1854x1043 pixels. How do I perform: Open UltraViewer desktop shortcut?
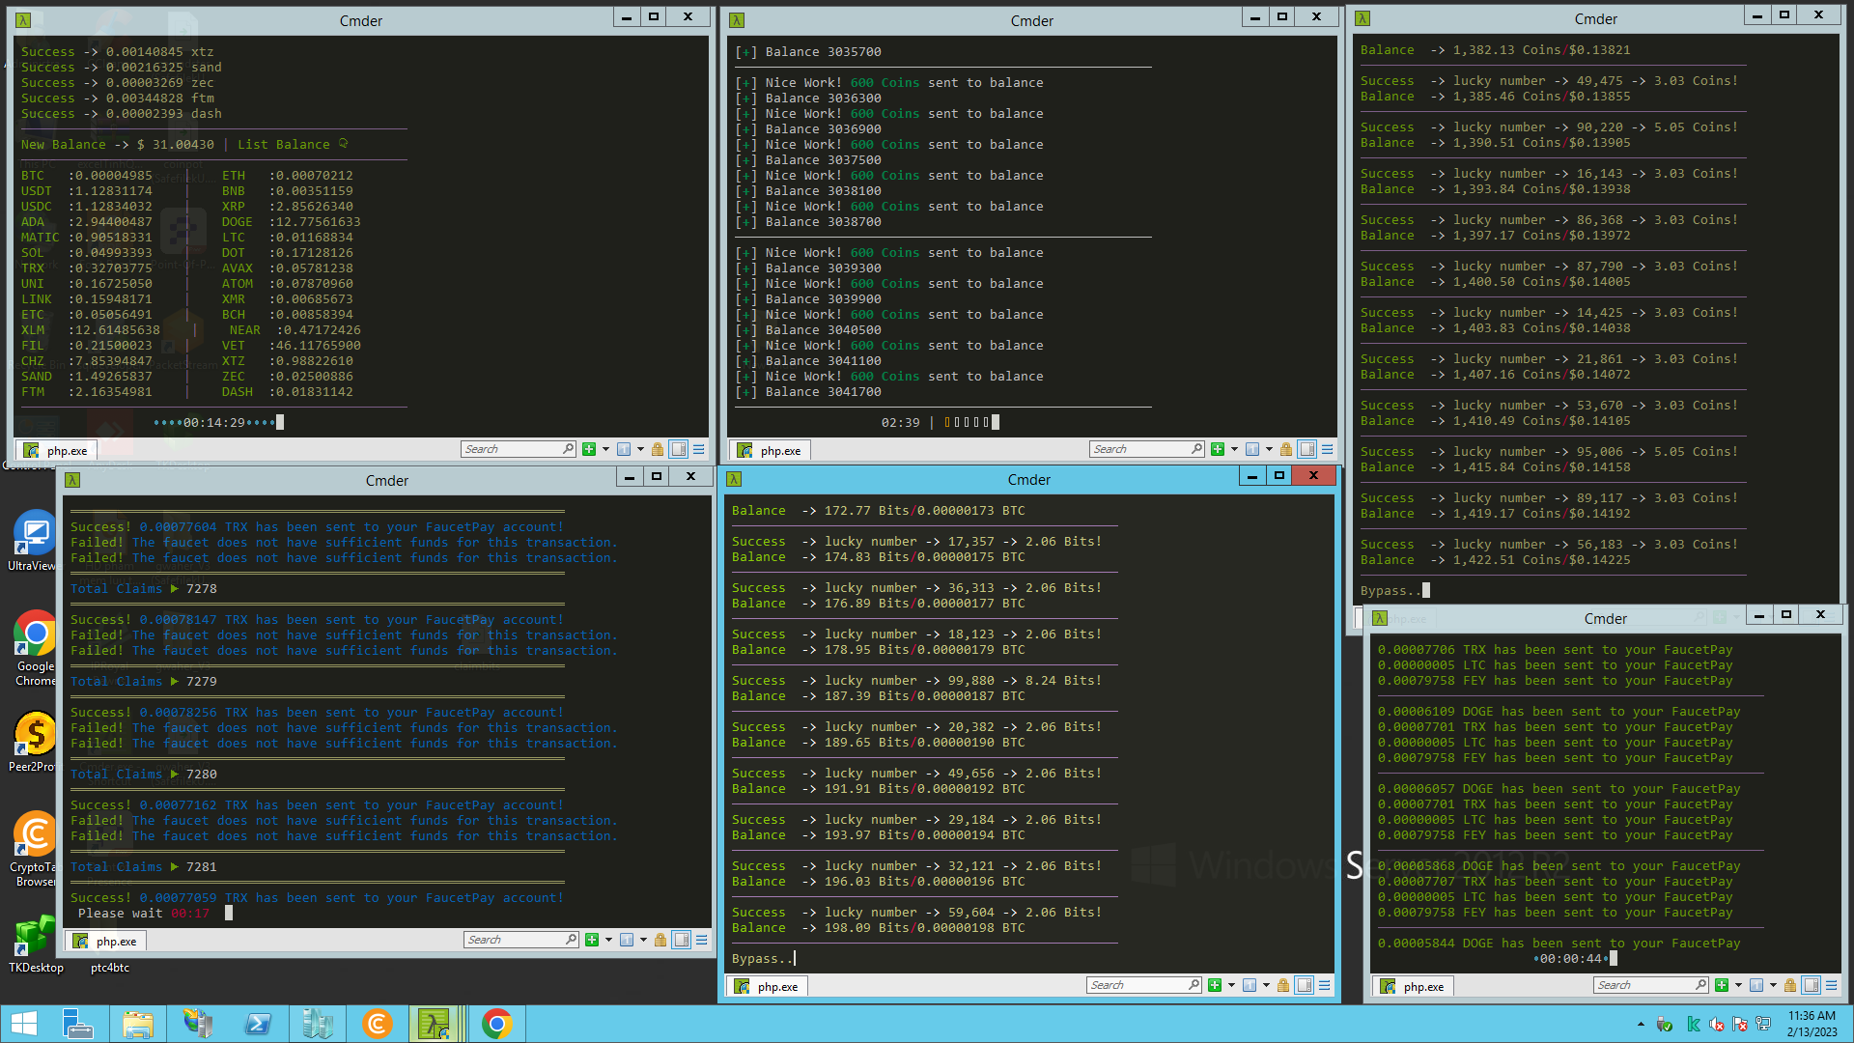click(x=36, y=541)
